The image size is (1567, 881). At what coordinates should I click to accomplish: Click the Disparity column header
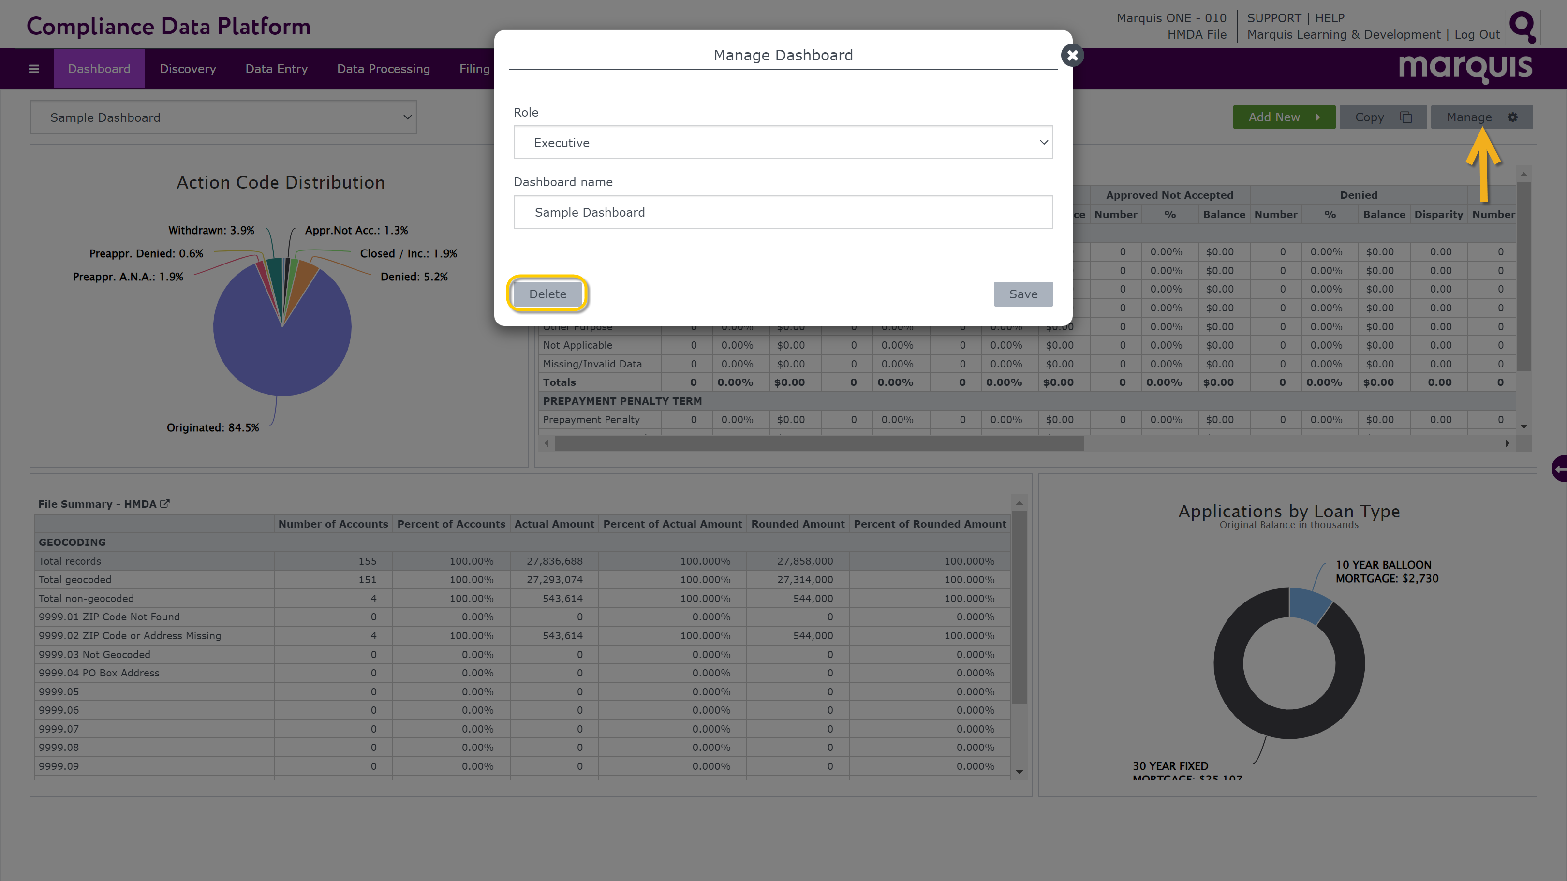coord(1439,215)
